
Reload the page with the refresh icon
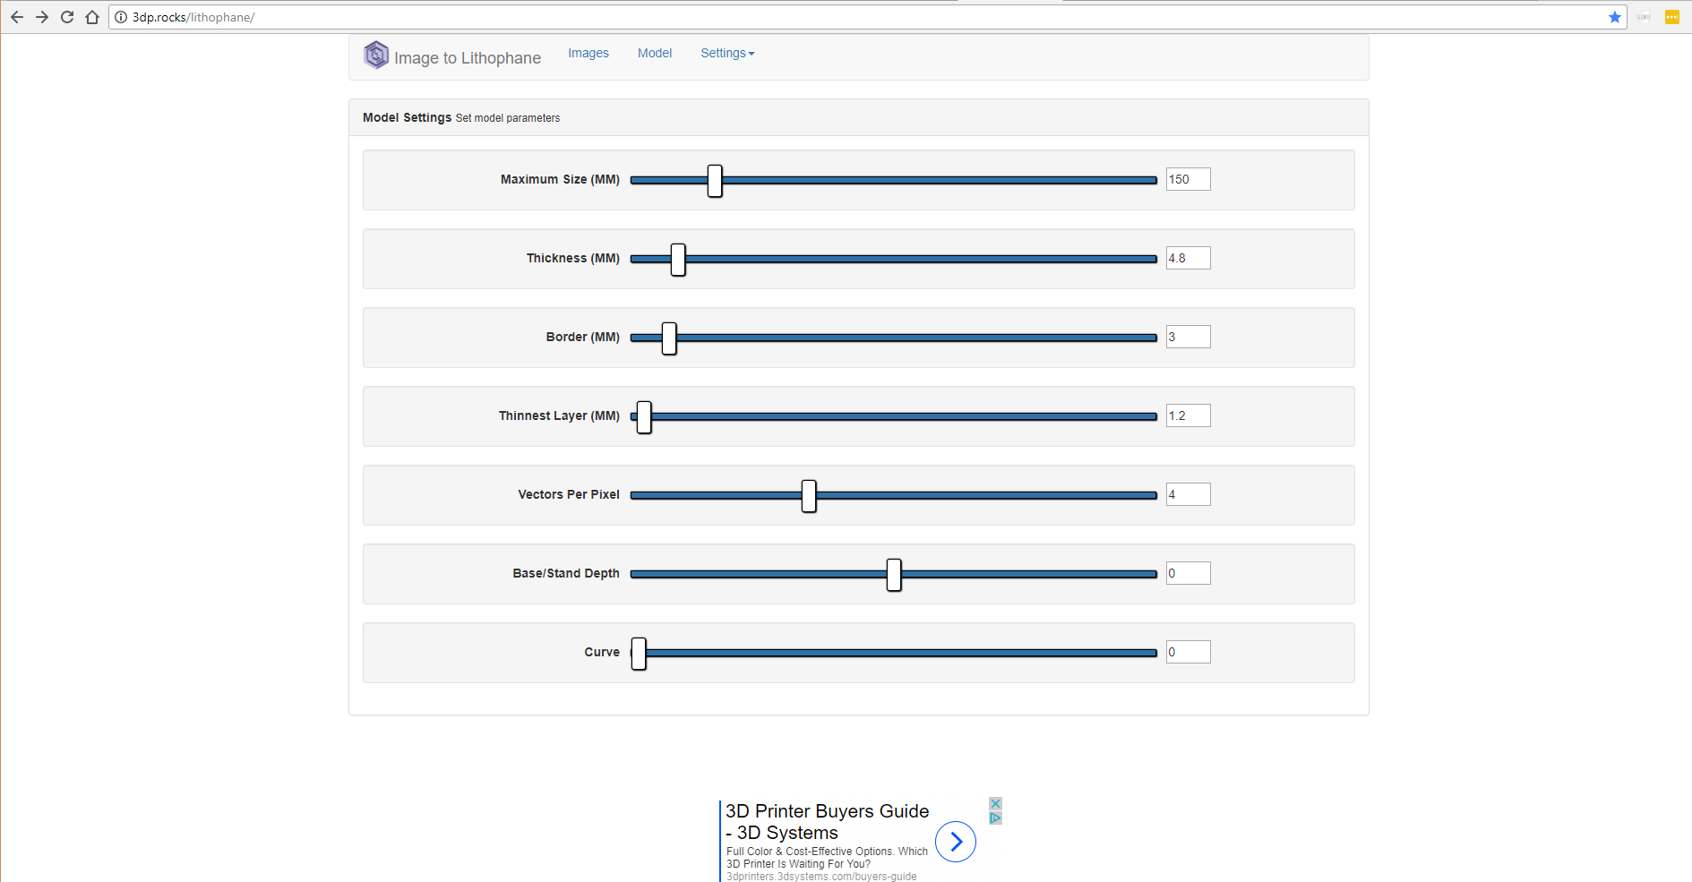(x=67, y=17)
